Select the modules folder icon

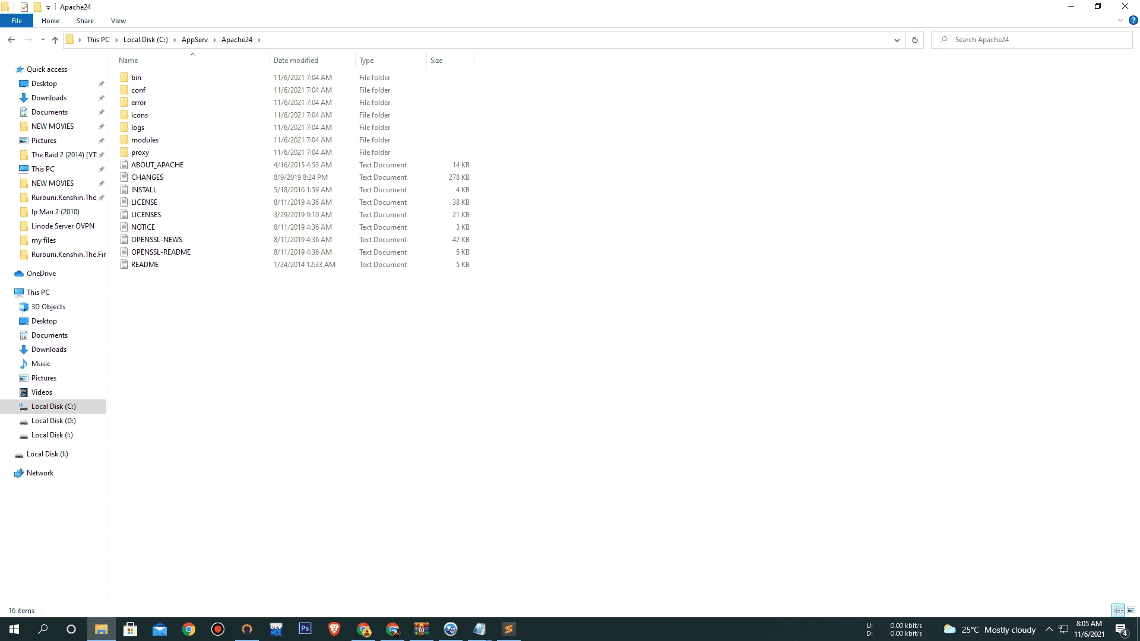[x=124, y=140]
